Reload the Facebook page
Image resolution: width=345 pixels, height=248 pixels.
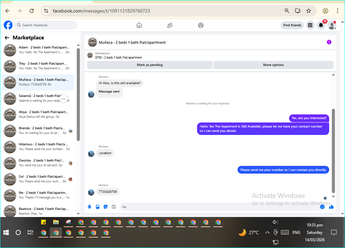(32, 11)
